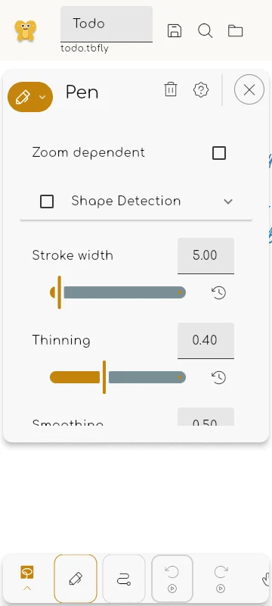
Task: Toggle the Shape Detection checkbox
Action: click(47, 201)
